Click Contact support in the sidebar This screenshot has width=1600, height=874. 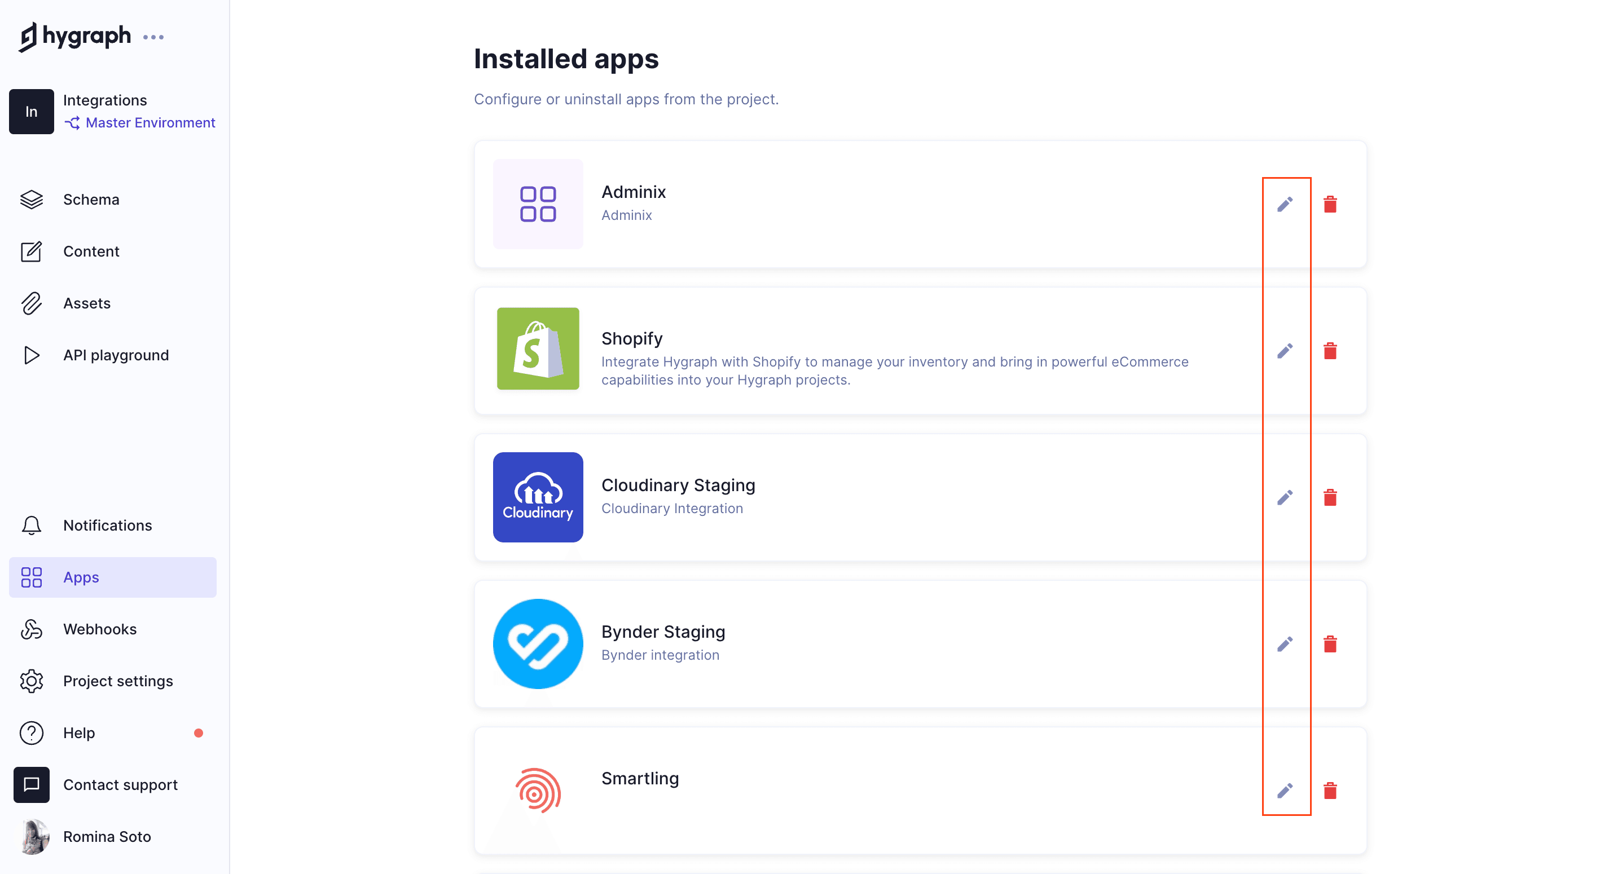(120, 784)
